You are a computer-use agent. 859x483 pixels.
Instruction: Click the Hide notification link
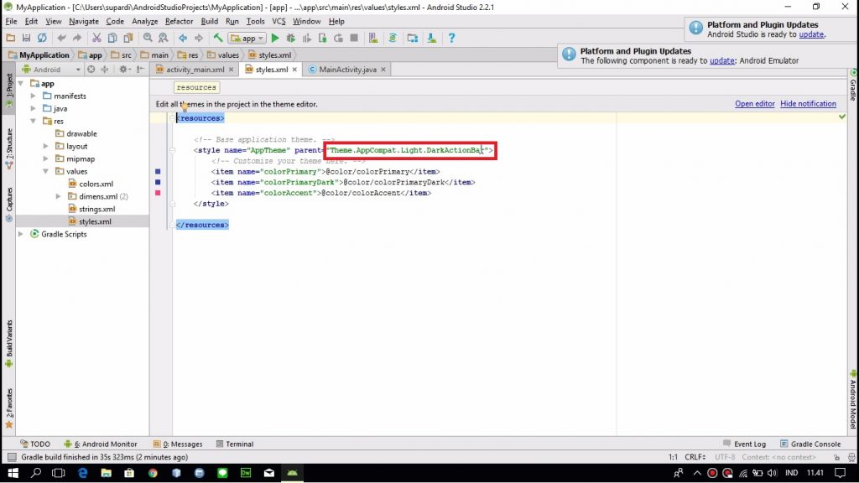[808, 104]
